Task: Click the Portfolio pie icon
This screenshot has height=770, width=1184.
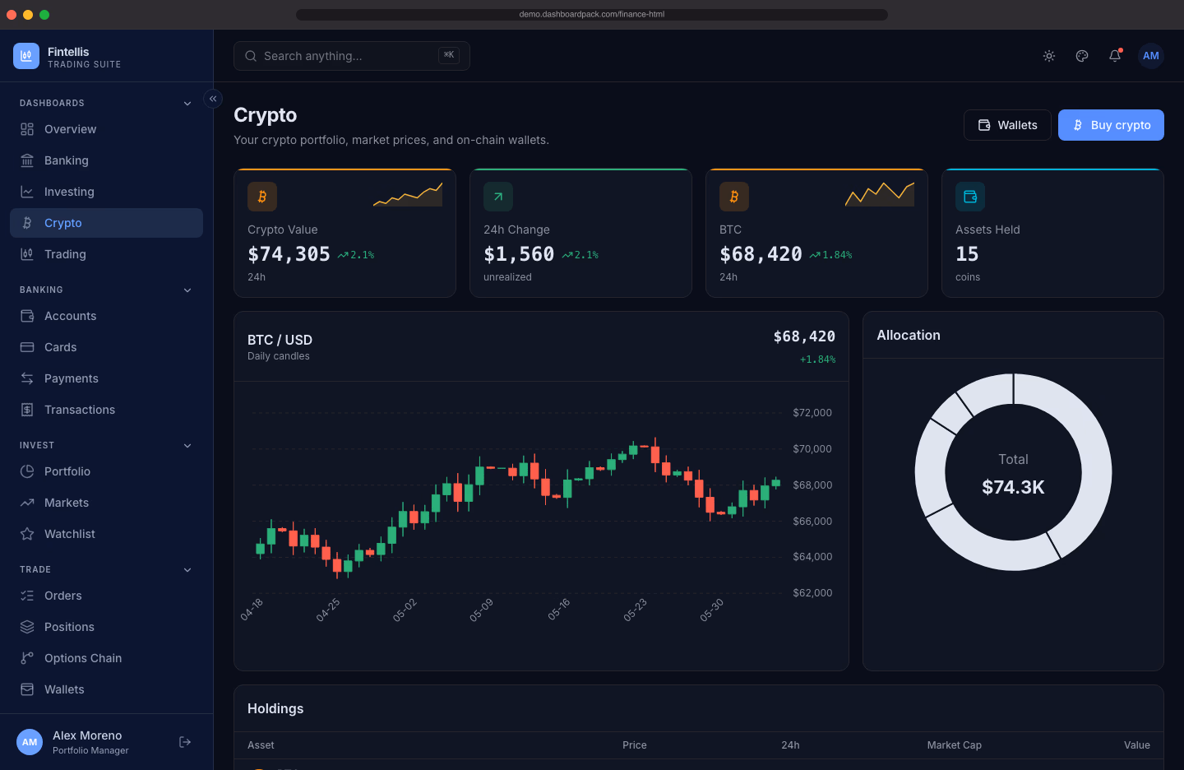Action: click(27, 471)
